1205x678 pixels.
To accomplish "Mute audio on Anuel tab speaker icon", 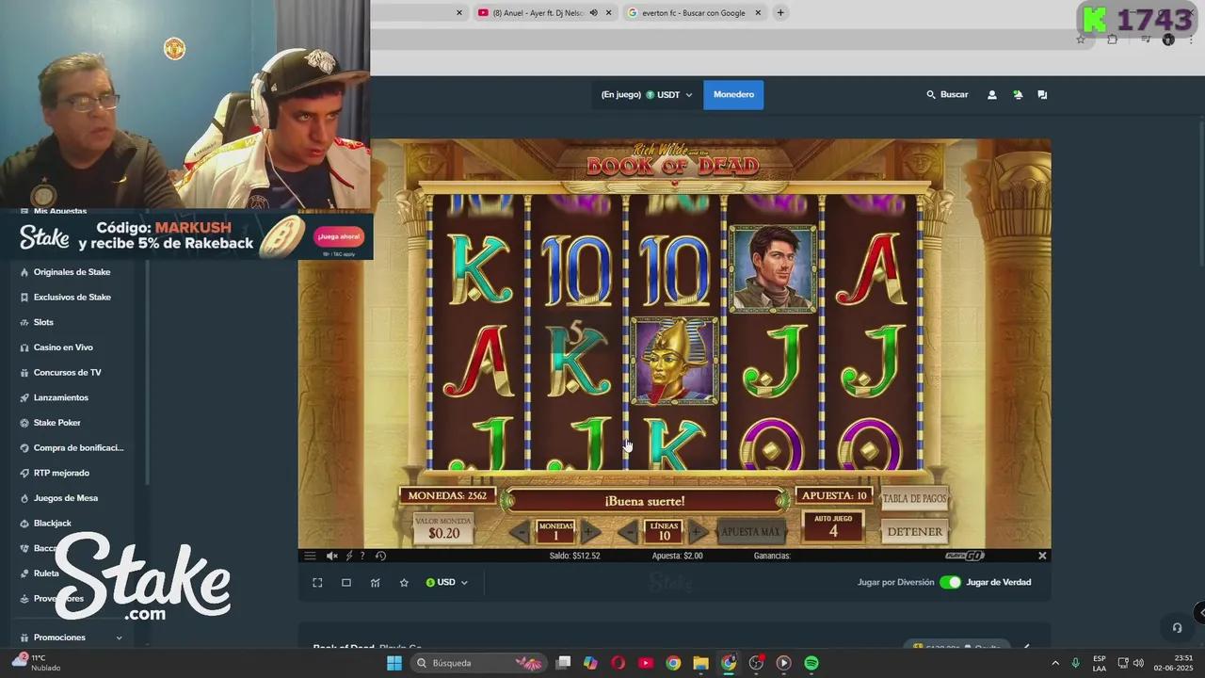I will [593, 13].
